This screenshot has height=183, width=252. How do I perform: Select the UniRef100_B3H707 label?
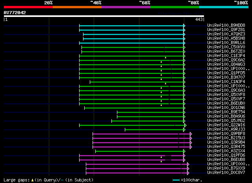226,78
